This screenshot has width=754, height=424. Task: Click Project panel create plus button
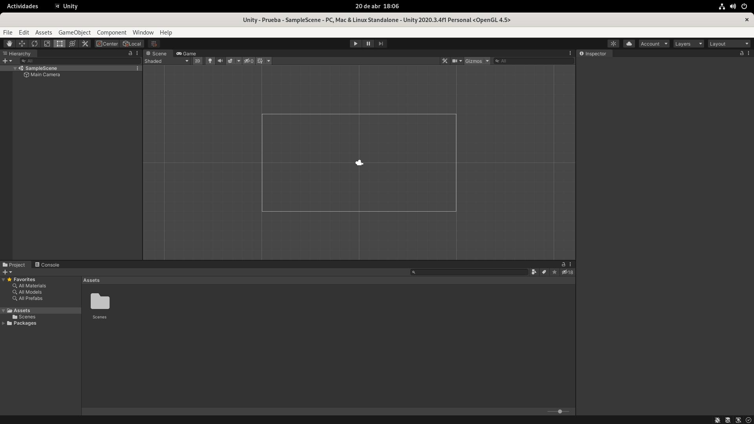click(x=5, y=272)
